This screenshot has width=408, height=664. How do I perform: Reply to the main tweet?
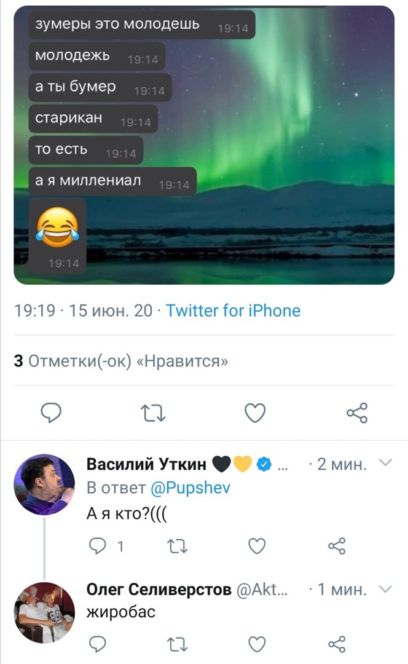pos(51,413)
